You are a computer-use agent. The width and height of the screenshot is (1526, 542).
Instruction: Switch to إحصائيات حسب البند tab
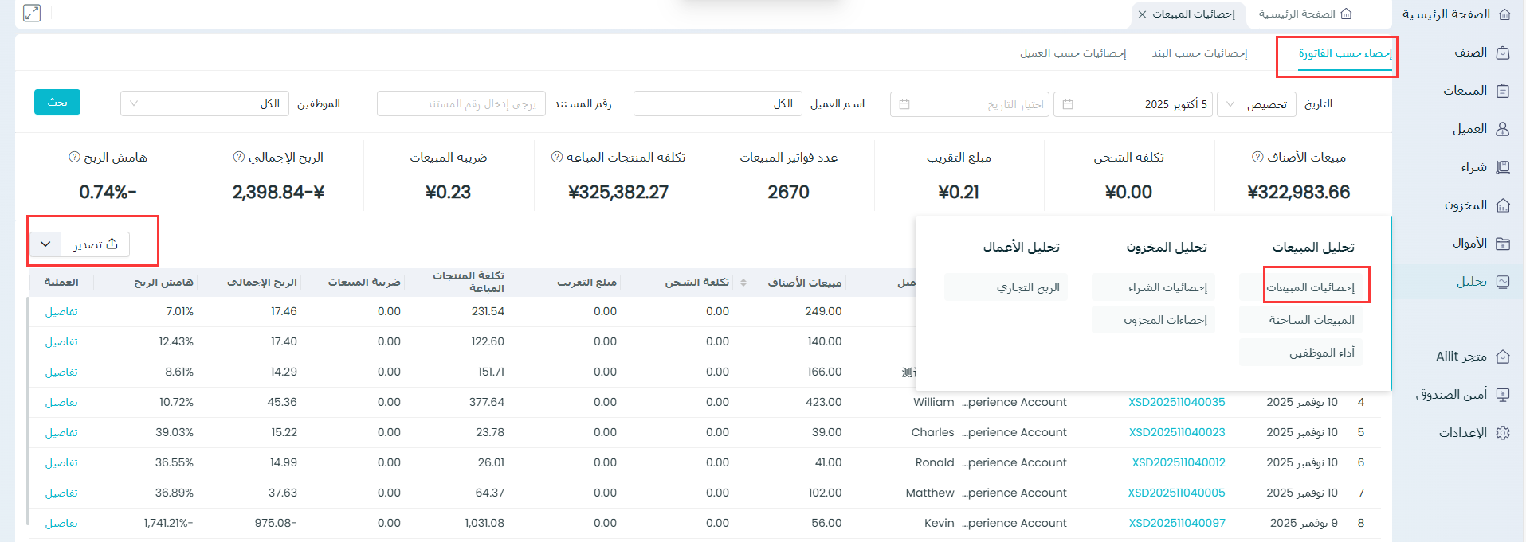tap(1199, 53)
